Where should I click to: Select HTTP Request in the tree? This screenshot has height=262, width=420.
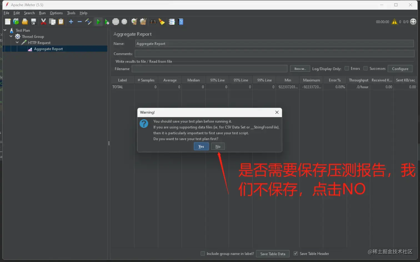tap(39, 43)
